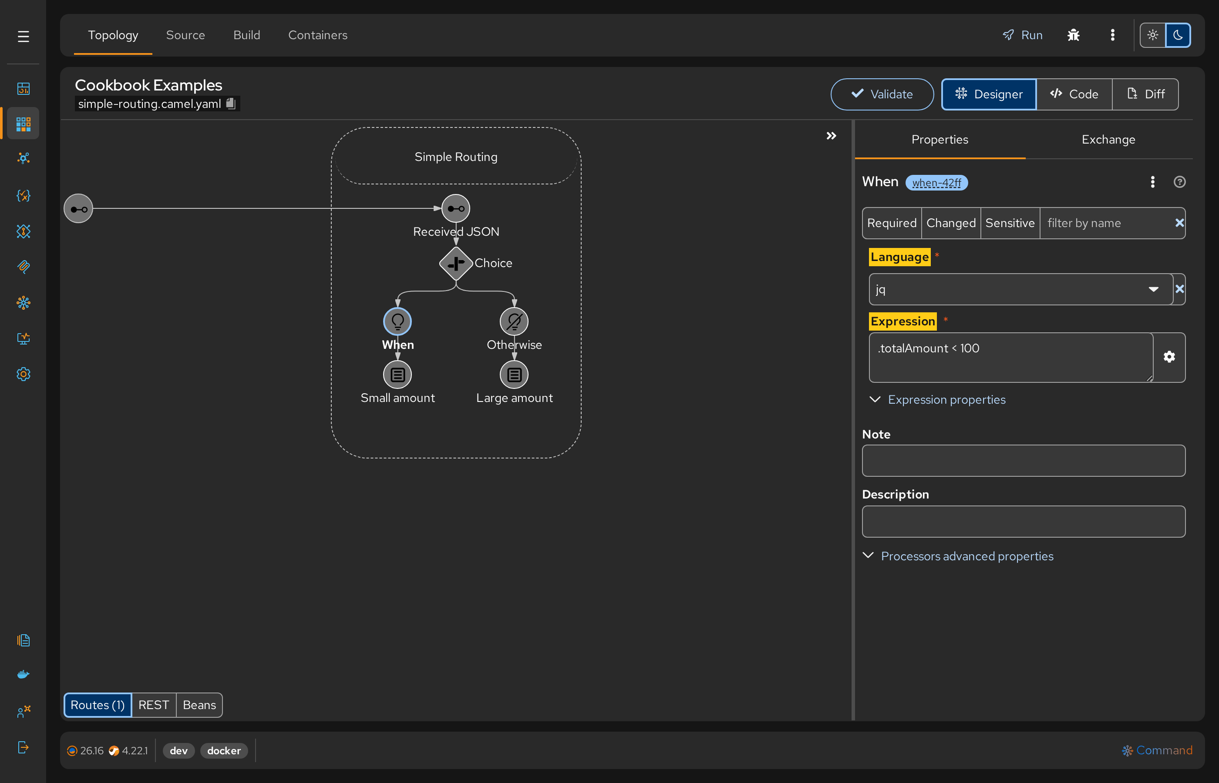Select the Beans tab at bottom
This screenshot has height=783, width=1219.
click(x=199, y=705)
